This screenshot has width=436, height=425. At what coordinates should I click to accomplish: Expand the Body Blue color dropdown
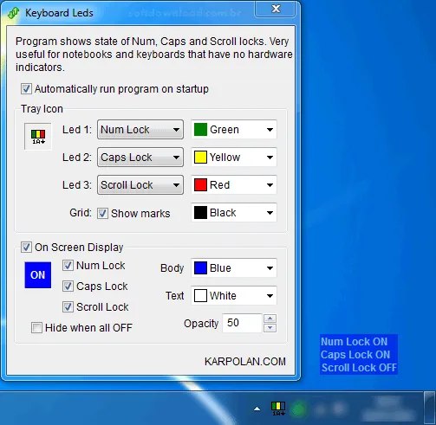[x=234, y=268]
